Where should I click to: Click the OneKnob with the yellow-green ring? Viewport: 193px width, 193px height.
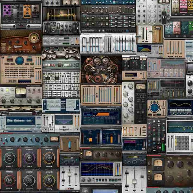(x=49, y=180)
